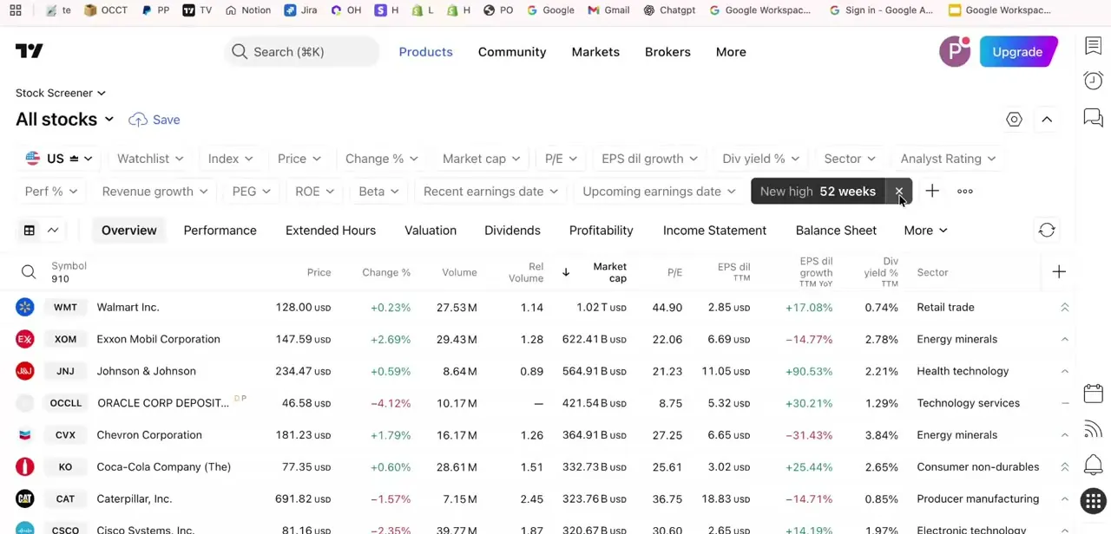The height and width of the screenshot is (534, 1111).
Task: Open the green apps grid icon in the right sidebar
Action: tap(1094, 500)
